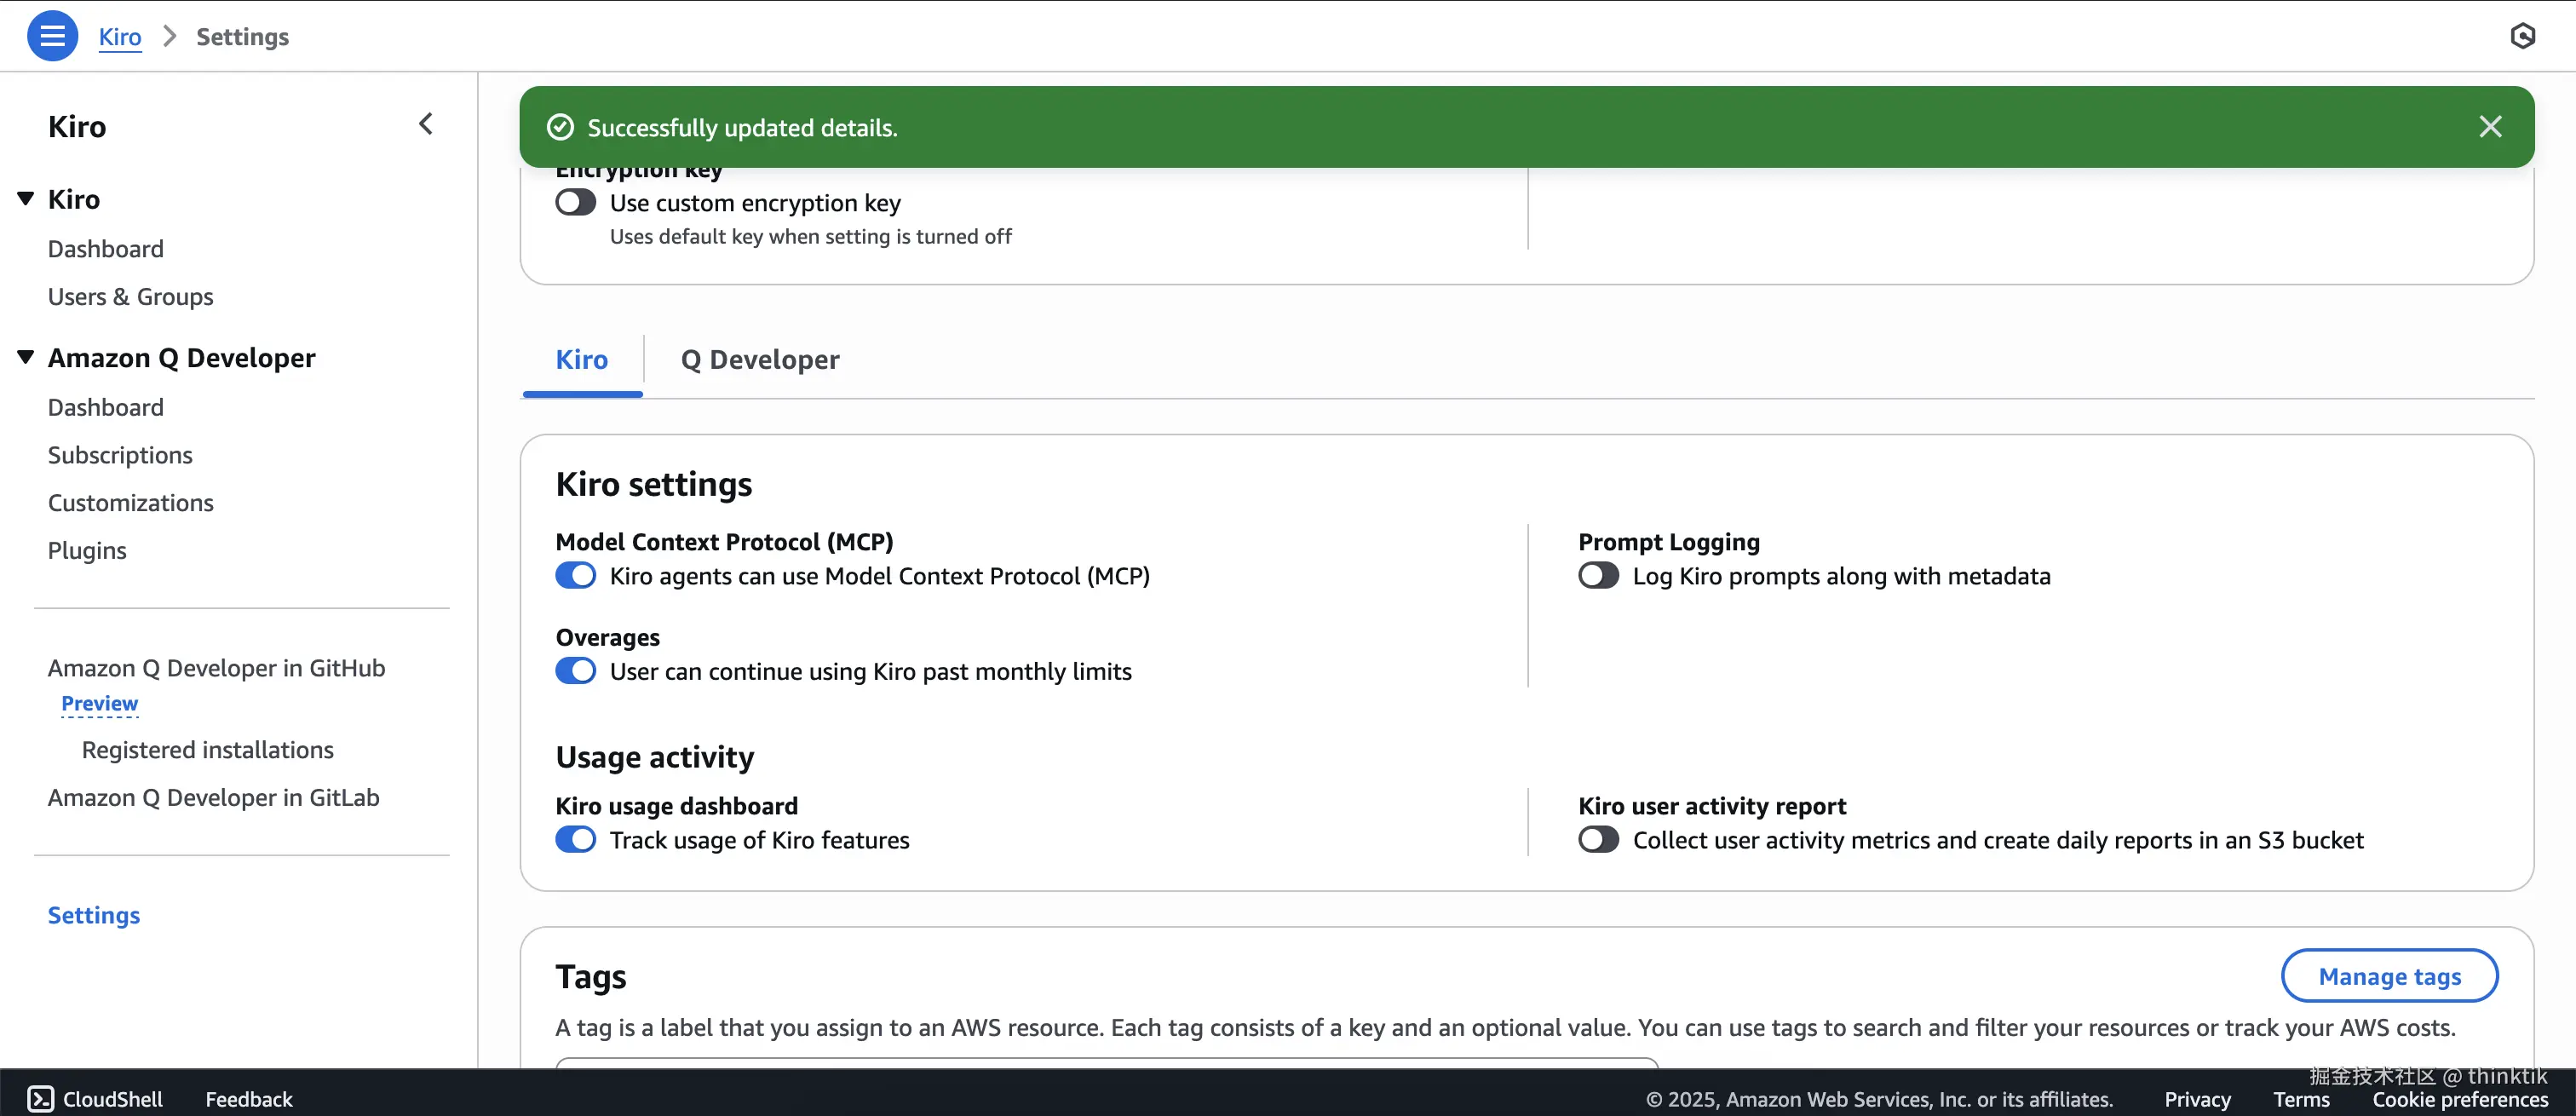Click the success checkmark icon in banner
The image size is (2576, 1116).
tap(560, 127)
